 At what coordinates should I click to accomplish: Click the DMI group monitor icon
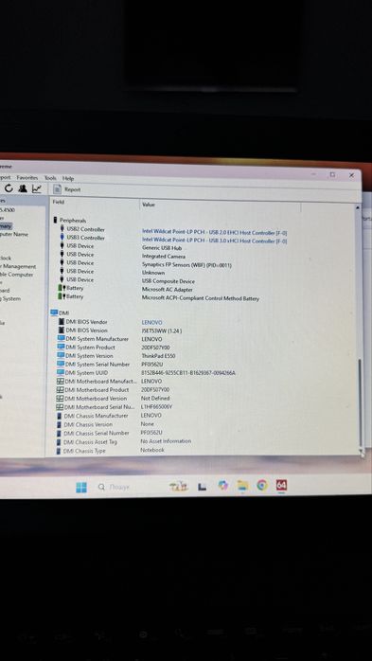tap(54, 313)
